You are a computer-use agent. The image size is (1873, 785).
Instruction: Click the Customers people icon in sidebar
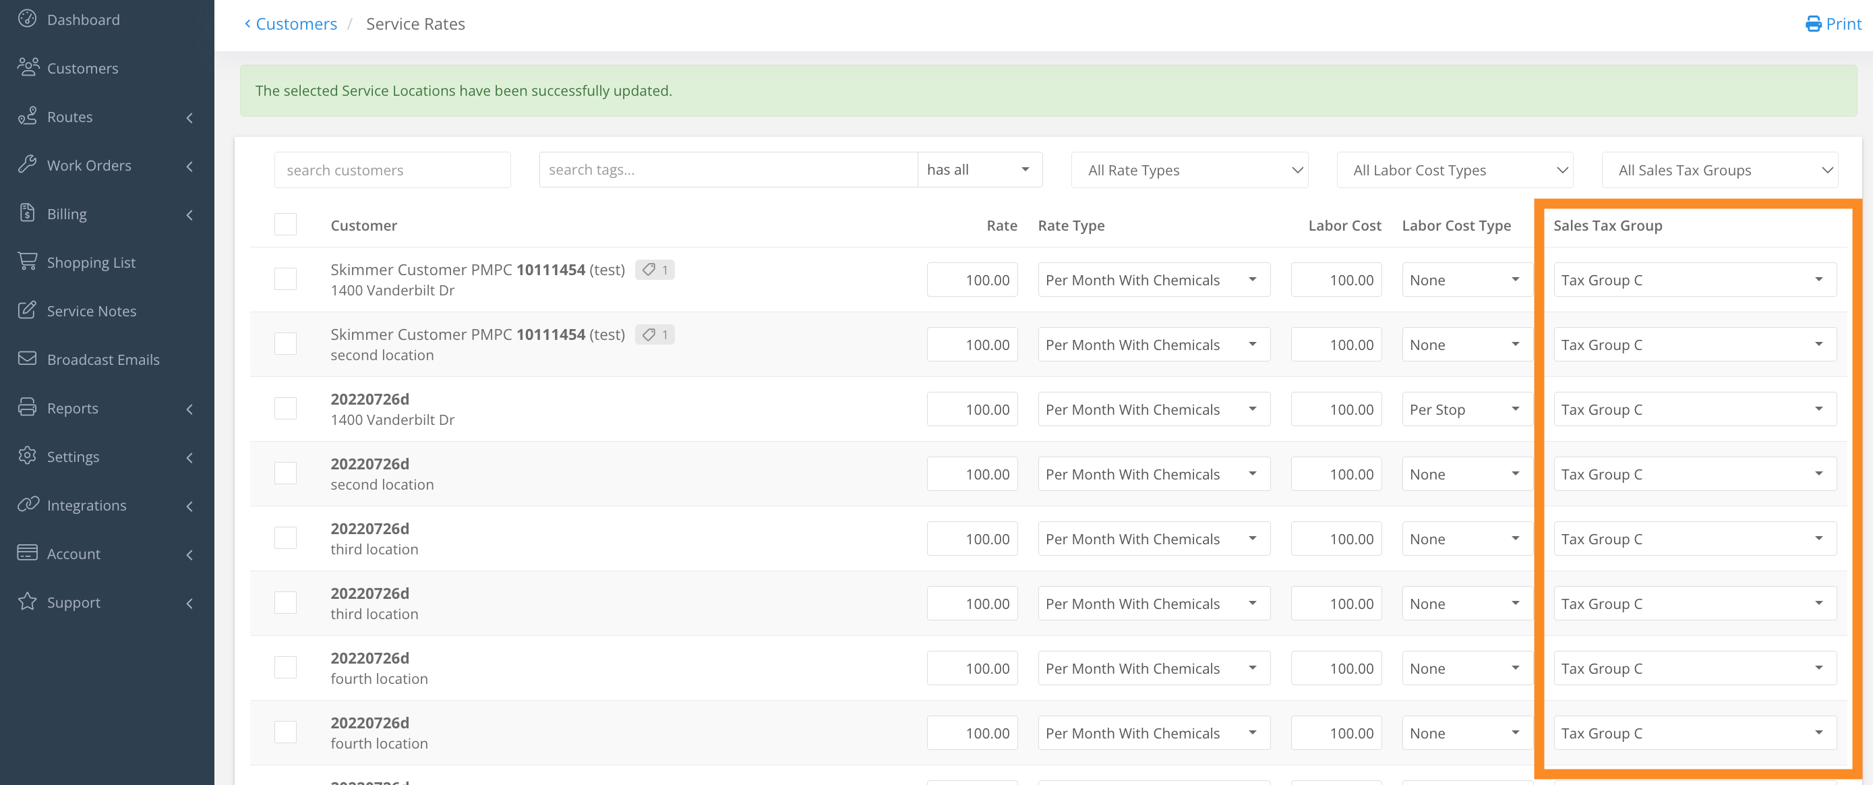point(28,67)
